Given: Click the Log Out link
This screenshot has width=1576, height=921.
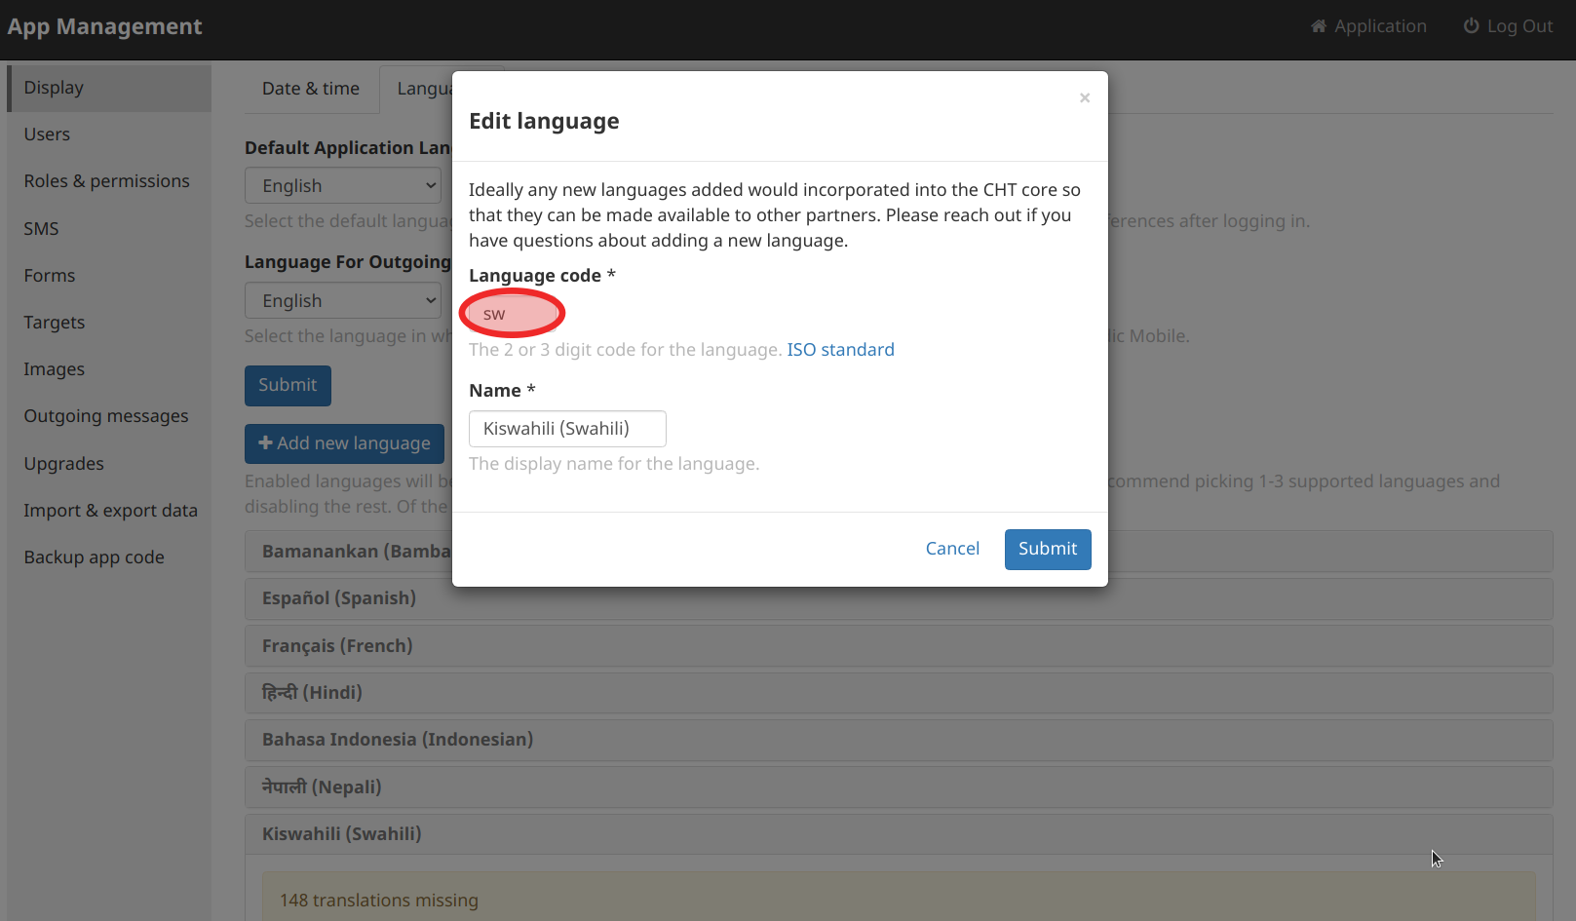Looking at the screenshot, I should pos(1508,26).
